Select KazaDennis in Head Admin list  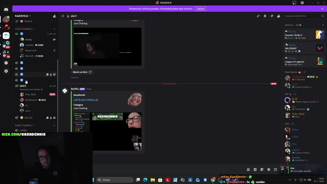point(304,78)
